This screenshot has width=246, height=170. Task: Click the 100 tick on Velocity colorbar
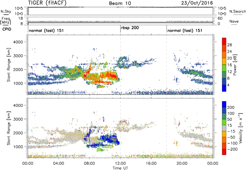click(231, 114)
